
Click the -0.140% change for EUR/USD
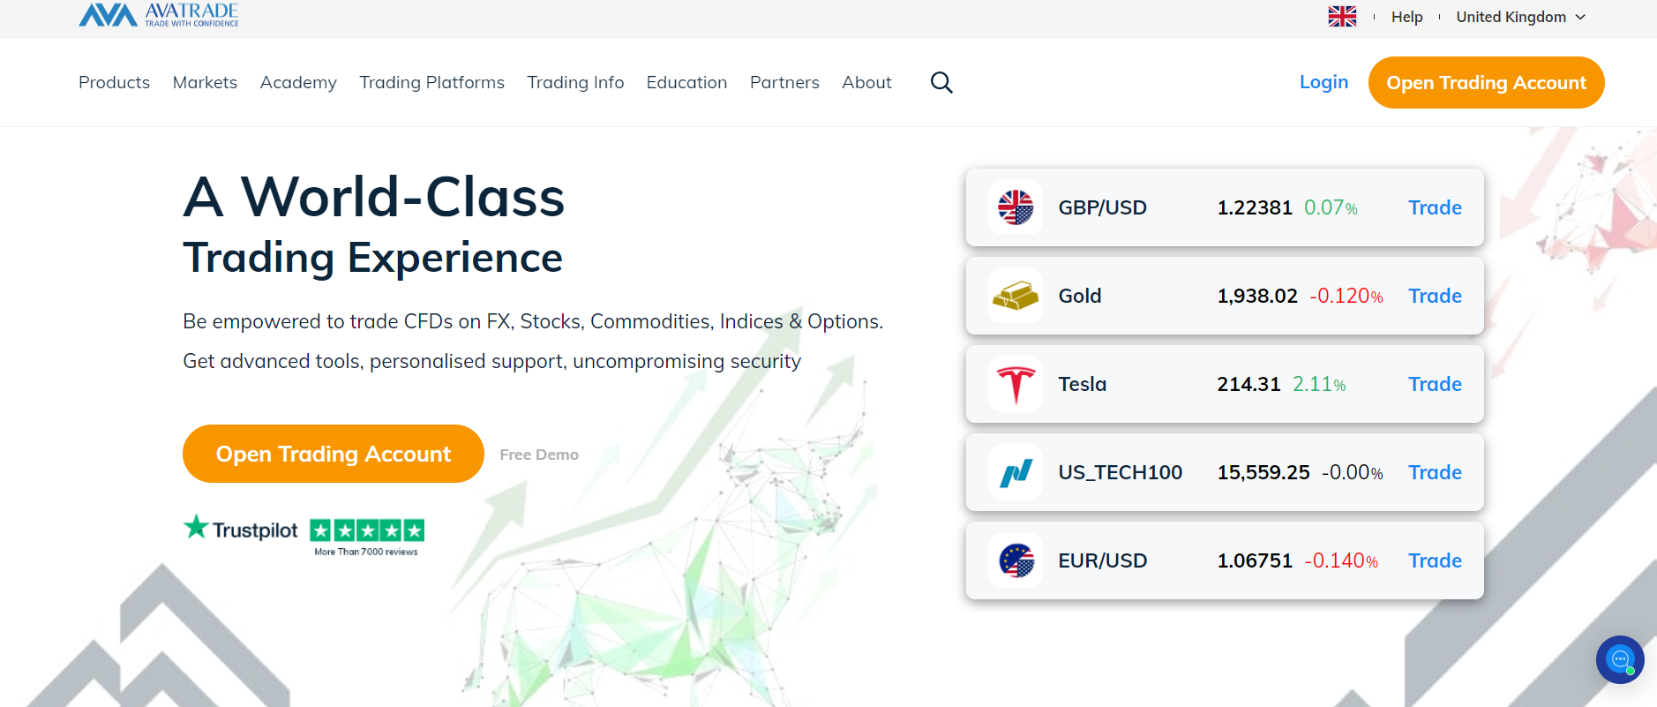click(1341, 560)
